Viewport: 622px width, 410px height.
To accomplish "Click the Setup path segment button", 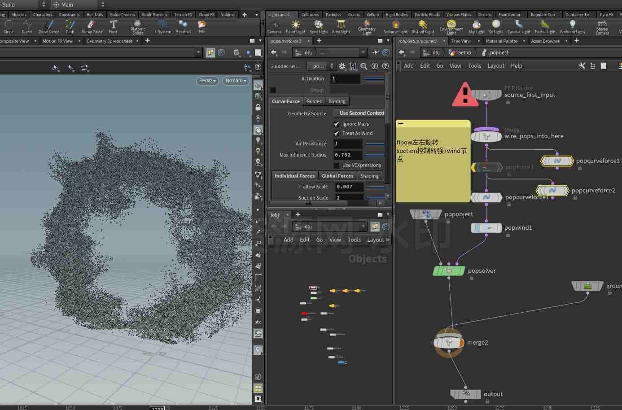I will click(x=460, y=52).
